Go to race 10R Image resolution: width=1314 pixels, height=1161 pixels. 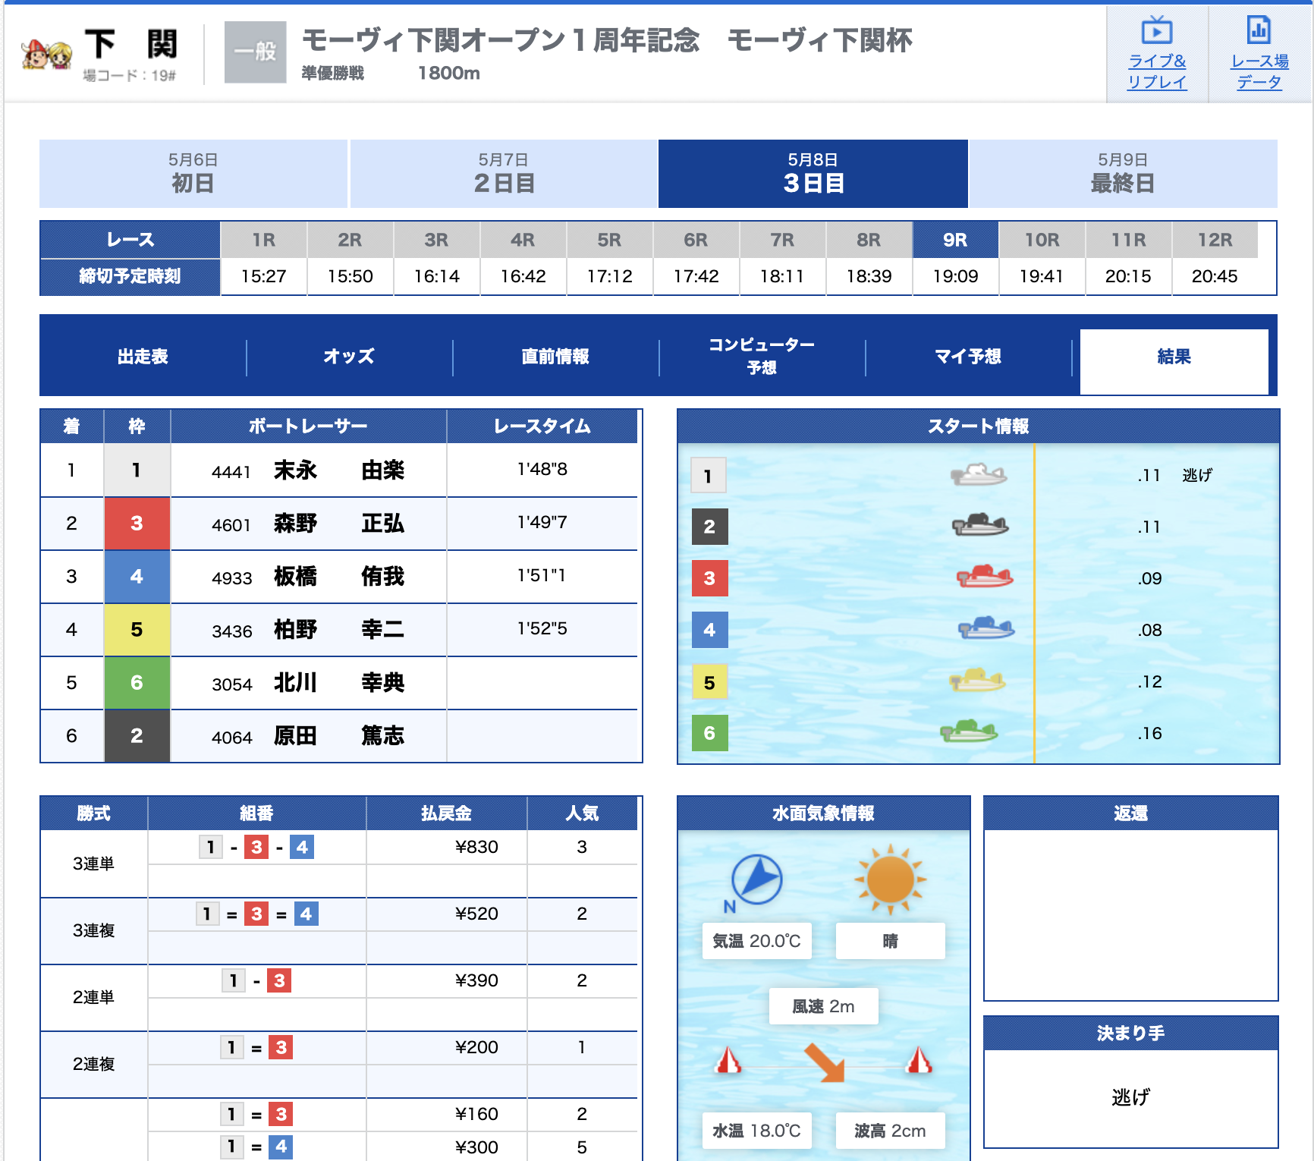(x=1042, y=241)
